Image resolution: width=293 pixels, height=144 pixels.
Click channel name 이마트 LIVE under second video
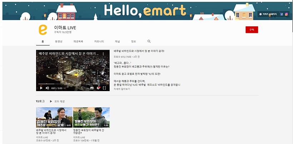(79, 138)
